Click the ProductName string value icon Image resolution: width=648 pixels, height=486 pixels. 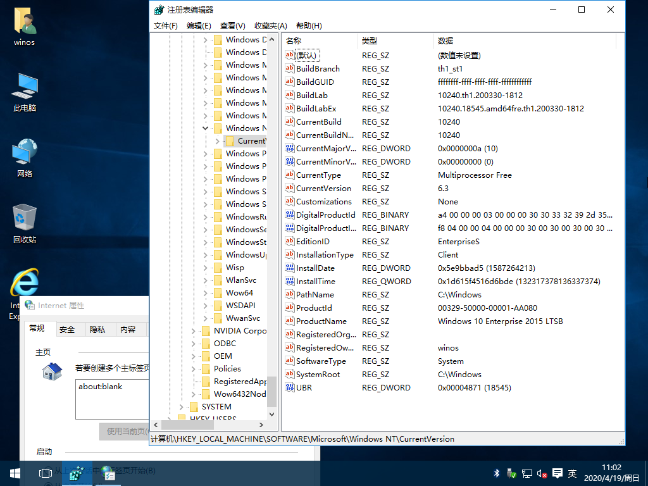tap(290, 321)
